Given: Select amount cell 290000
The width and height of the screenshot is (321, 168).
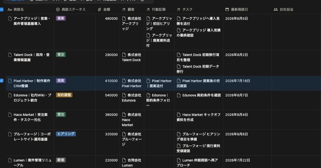Looking at the screenshot, I should 108,63.
